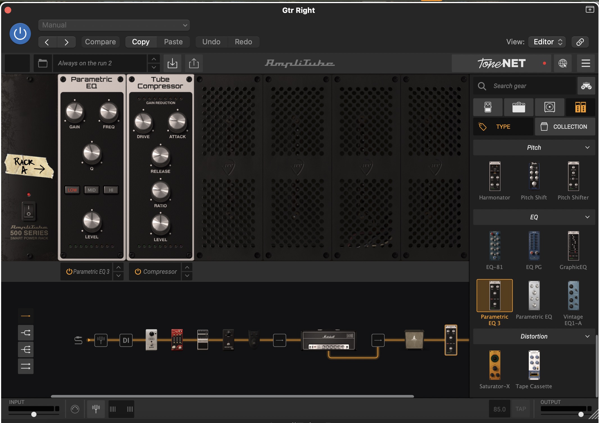Click the export share icon
599x423 pixels.
coord(194,63)
